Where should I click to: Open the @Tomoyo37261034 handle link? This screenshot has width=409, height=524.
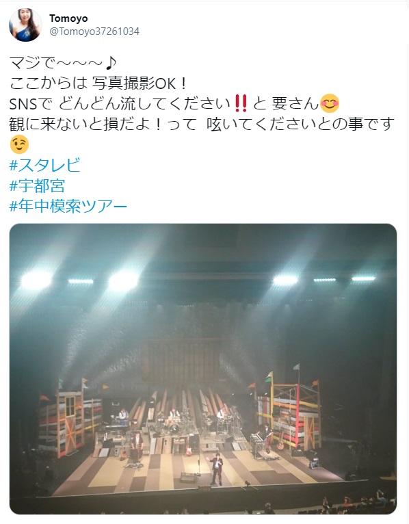pyautogui.click(x=94, y=31)
